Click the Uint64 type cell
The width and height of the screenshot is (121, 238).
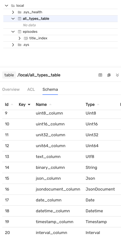92,146
